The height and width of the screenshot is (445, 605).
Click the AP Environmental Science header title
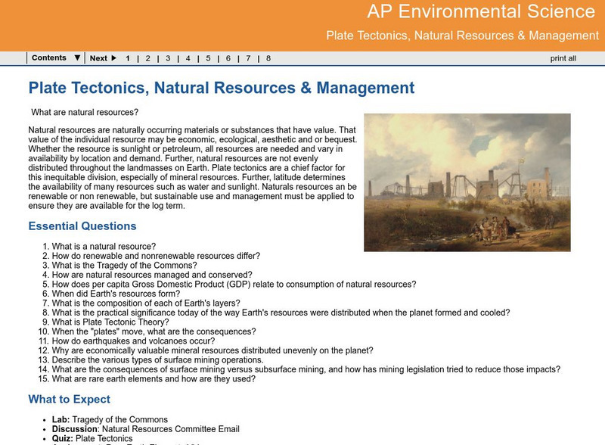pyautogui.click(x=481, y=13)
